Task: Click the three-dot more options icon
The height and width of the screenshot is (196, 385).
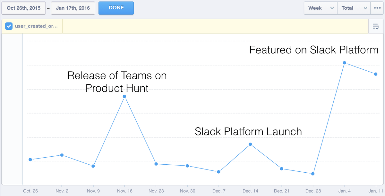Action: click(x=377, y=8)
